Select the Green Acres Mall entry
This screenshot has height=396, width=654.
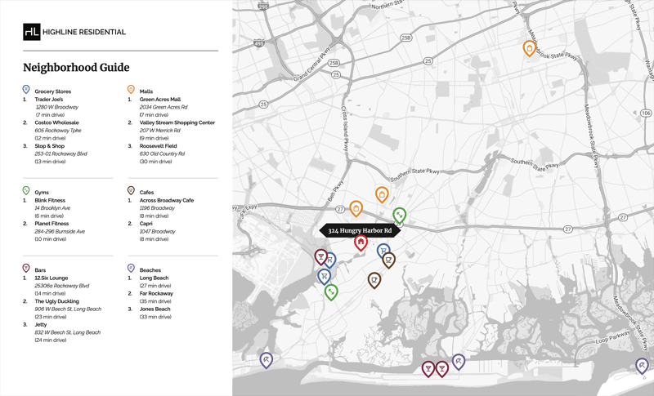(x=160, y=100)
